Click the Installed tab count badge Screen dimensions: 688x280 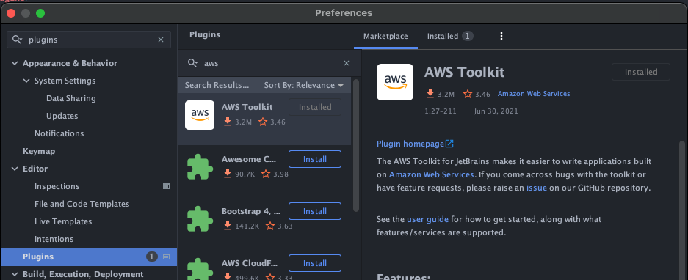467,37
